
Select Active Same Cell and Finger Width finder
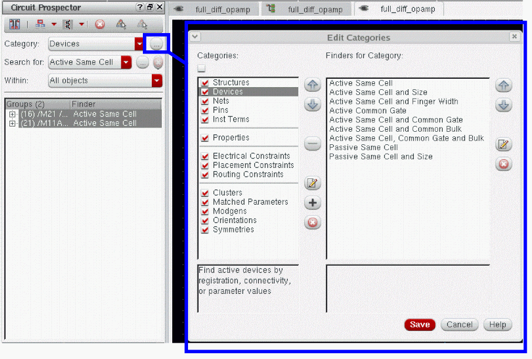pos(393,101)
